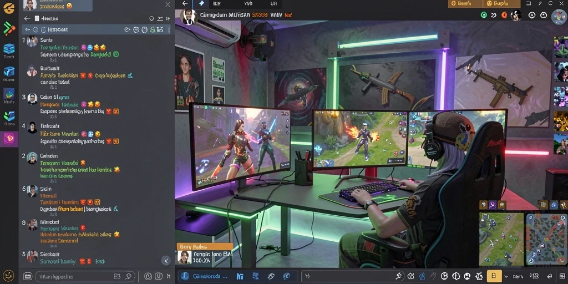Toggle the circle icon in chat navigation row
Image resolution: width=568 pixels, height=284 pixels.
[x=152, y=18]
